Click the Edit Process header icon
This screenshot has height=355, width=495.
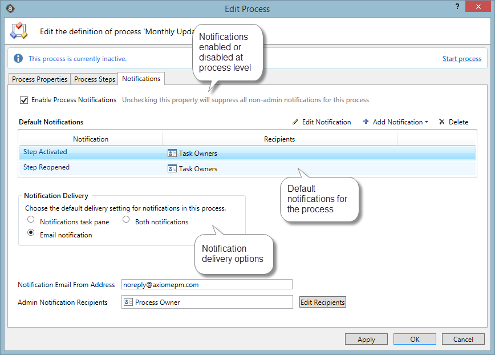(19, 31)
